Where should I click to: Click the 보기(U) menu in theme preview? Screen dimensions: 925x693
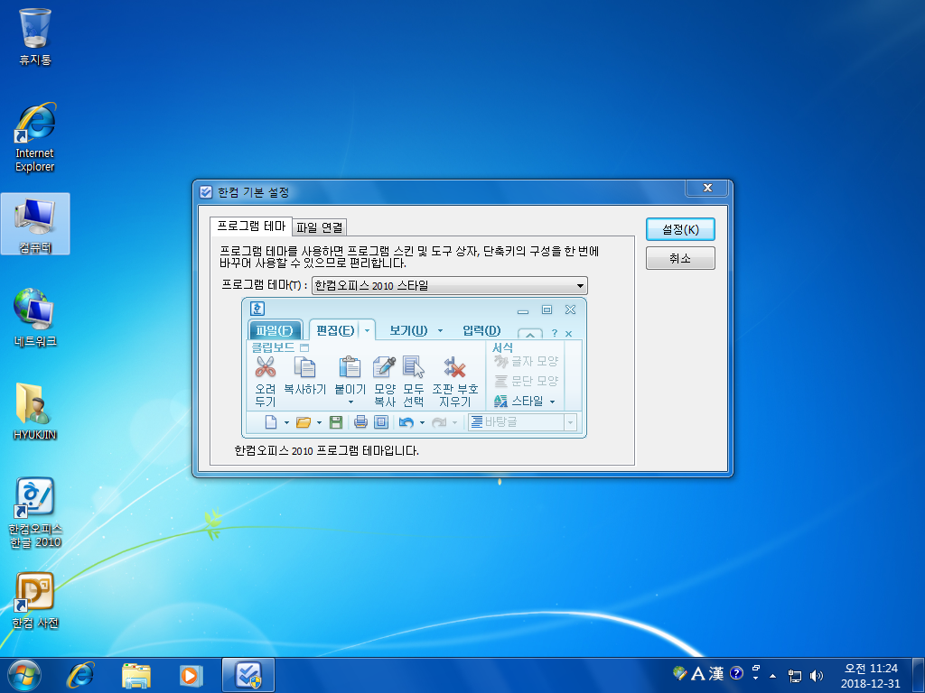point(408,330)
